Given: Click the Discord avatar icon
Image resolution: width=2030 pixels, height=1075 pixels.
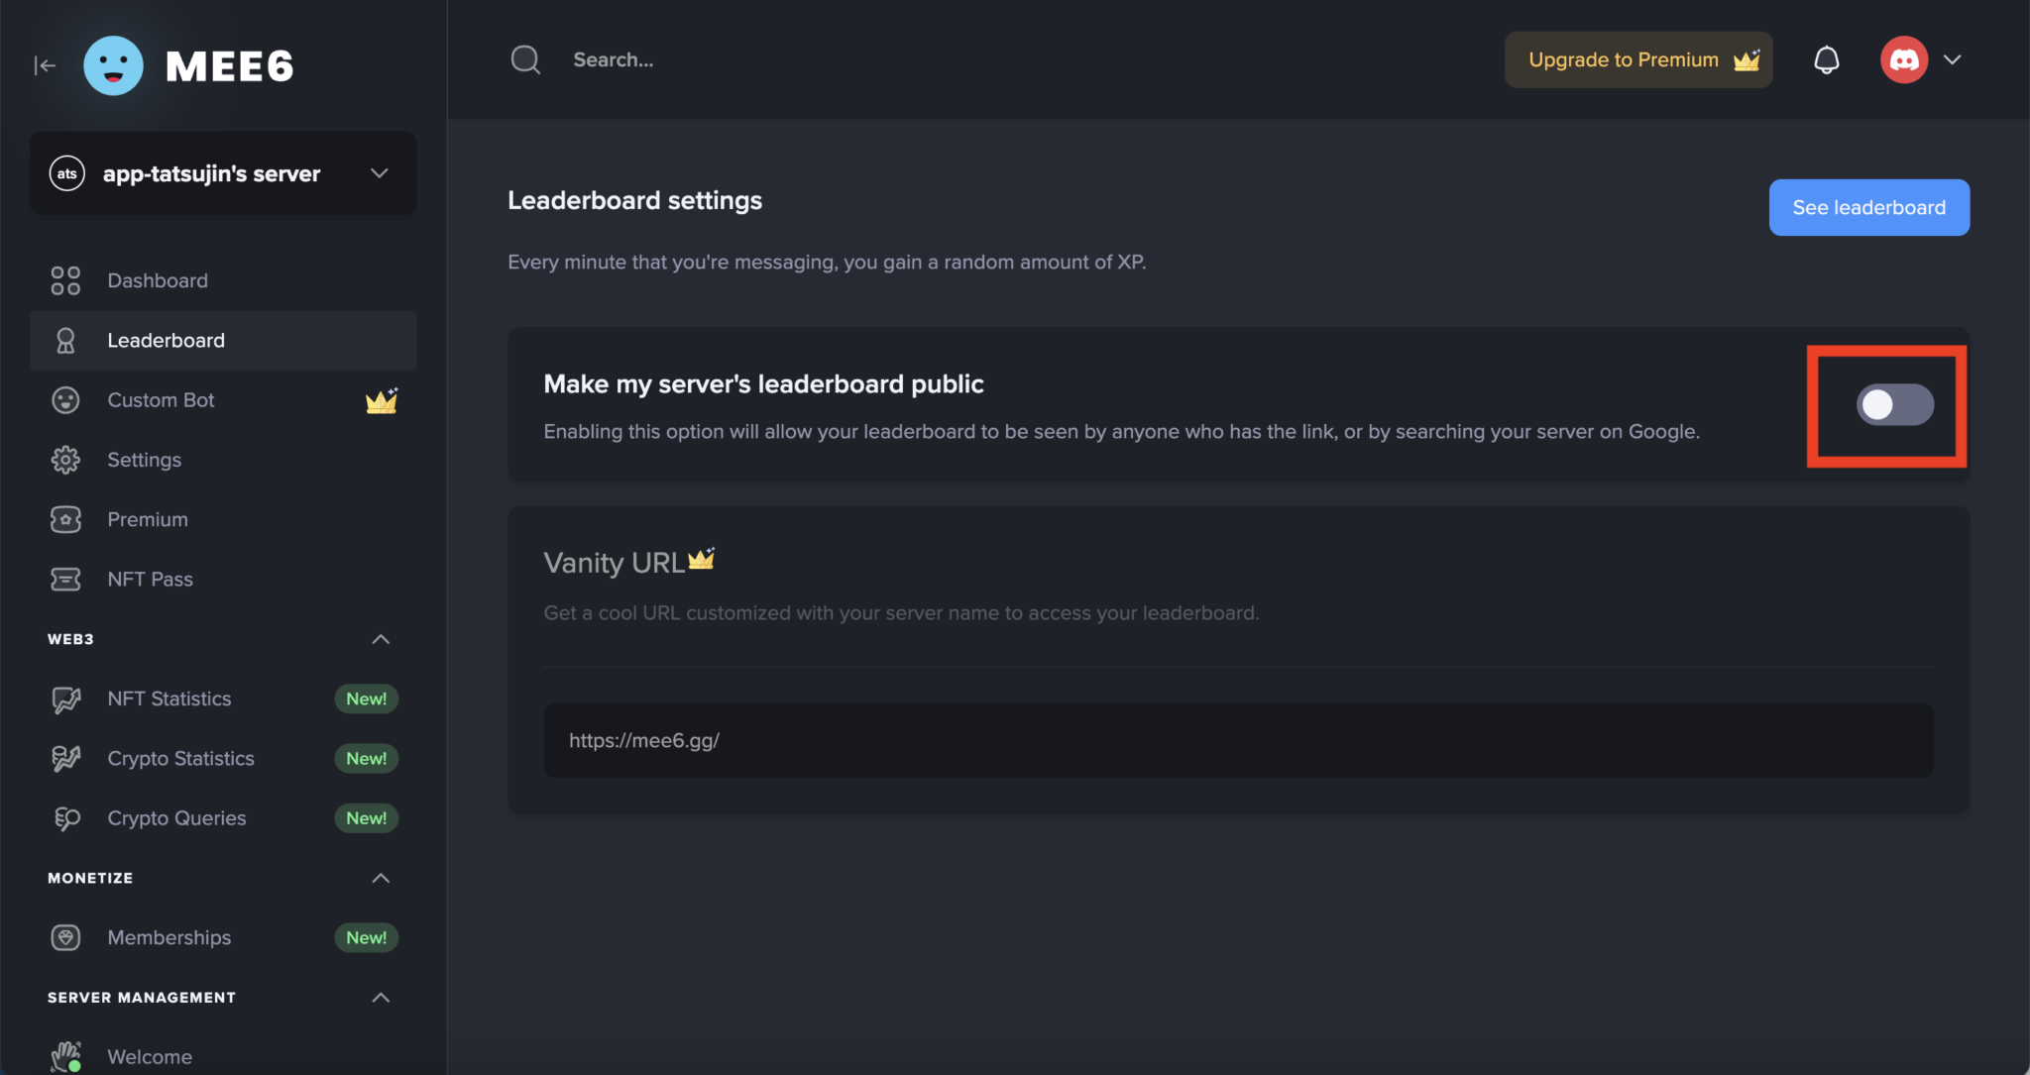Looking at the screenshot, I should [1903, 59].
